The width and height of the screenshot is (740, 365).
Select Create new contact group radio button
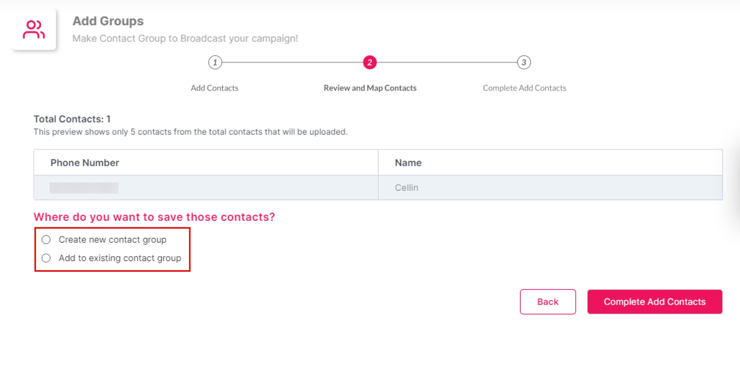pos(46,240)
